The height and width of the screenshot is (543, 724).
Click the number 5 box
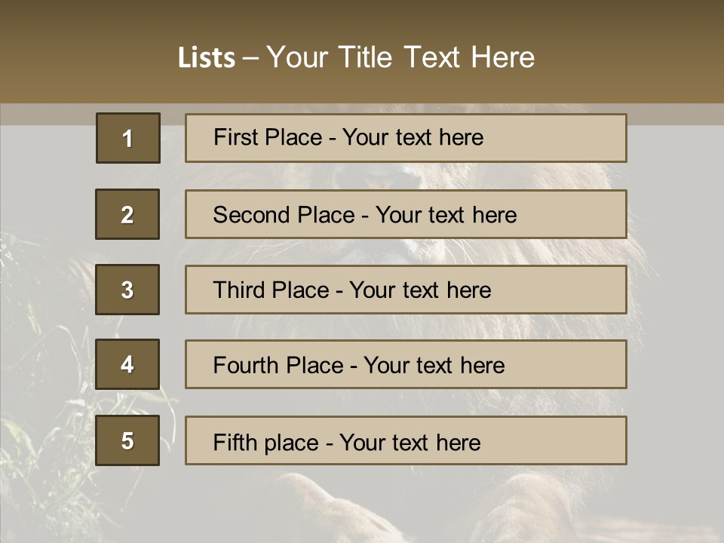(x=127, y=440)
